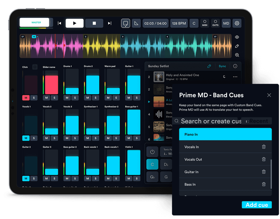
Task: Click the waveform zoom magnifier icon
Action: pyautogui.click(x=237, y=55)
